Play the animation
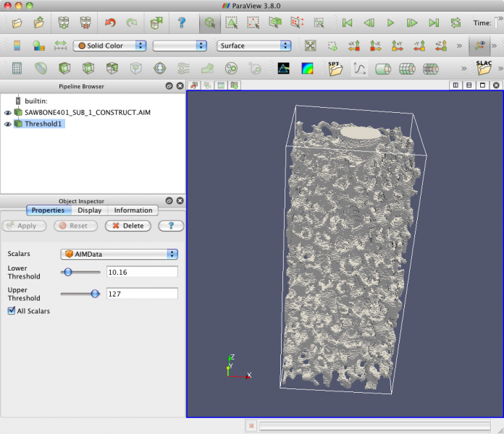The image size is (504, 434). coord(390,23)
